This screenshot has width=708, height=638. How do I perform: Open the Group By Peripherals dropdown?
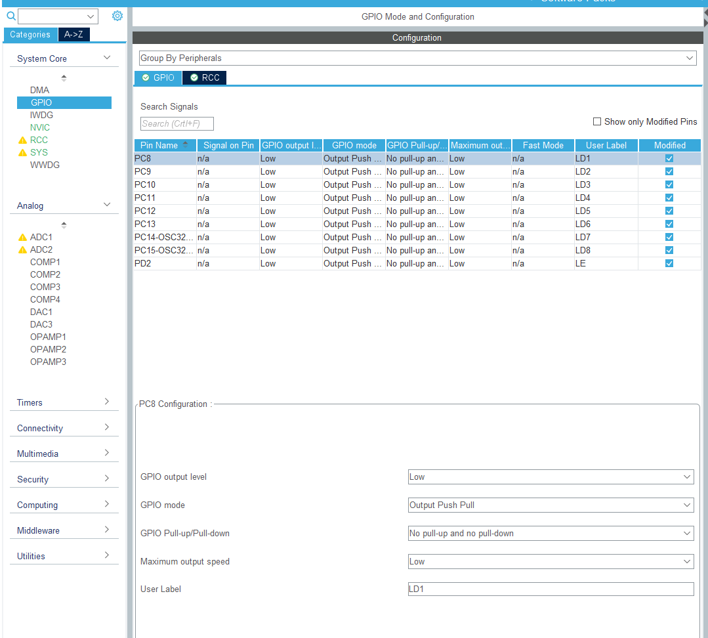pyautogui.click(x=418, y=58)
